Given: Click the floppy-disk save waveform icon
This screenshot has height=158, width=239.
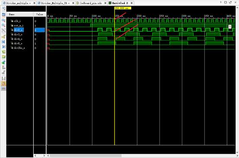Looking at the screenshot, I should (x=3, y=14).
